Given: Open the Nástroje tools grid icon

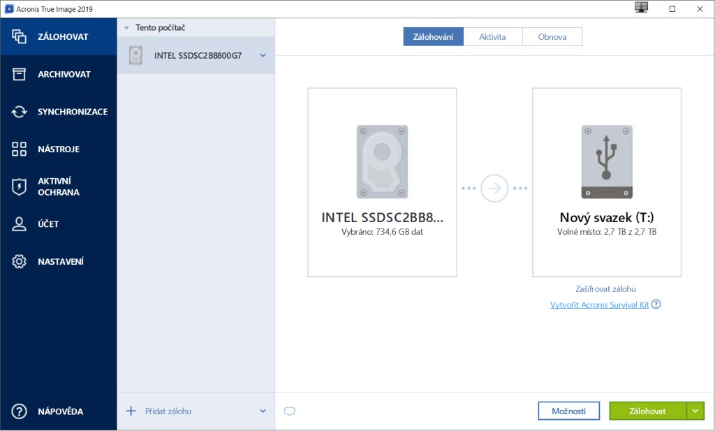Looking at the screenshot, I should [19, 149].
